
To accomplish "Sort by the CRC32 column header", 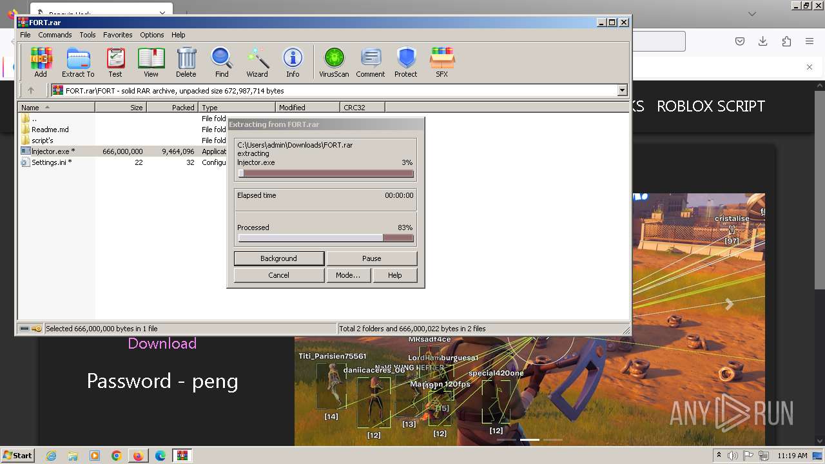I will [363, 108].
